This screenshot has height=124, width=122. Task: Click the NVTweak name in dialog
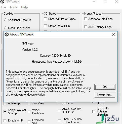pyautogui.click(x=28, y=44)
